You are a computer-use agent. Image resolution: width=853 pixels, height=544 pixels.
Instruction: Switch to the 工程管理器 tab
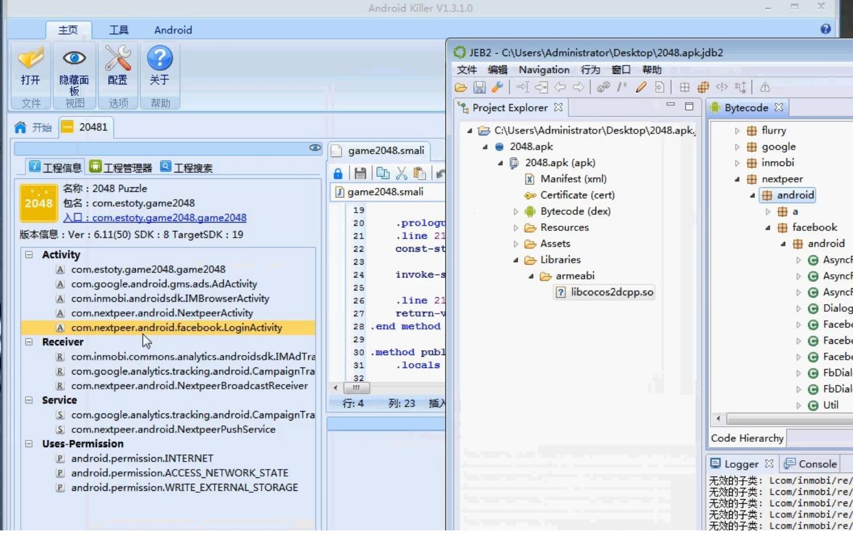coord(121,168)
